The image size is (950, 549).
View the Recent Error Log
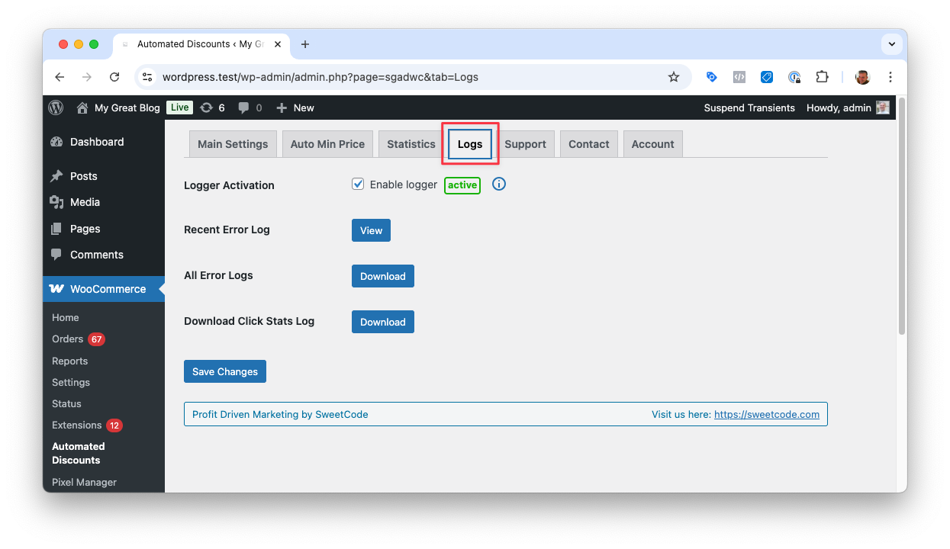pyautogui.click(x=371, y=230)
